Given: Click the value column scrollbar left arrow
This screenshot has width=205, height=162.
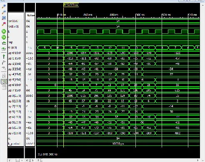Looking at the screenshot, I should (x=27, y=160).
